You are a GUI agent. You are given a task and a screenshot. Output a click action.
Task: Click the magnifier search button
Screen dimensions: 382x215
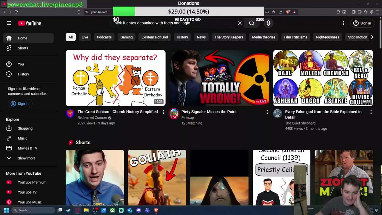[x=252, y=23]
